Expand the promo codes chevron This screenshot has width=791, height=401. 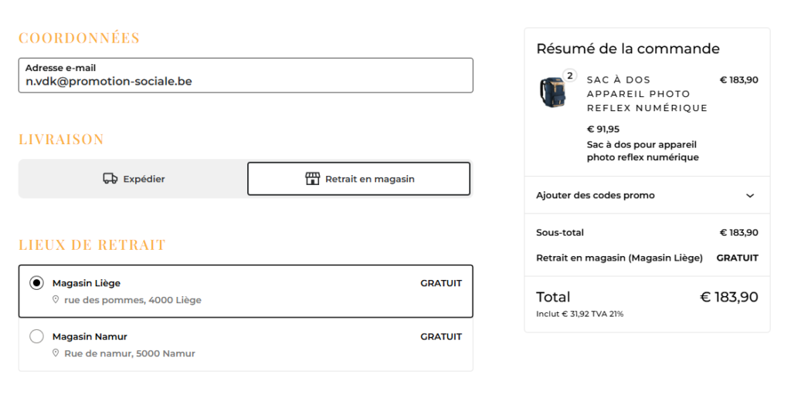750,195
